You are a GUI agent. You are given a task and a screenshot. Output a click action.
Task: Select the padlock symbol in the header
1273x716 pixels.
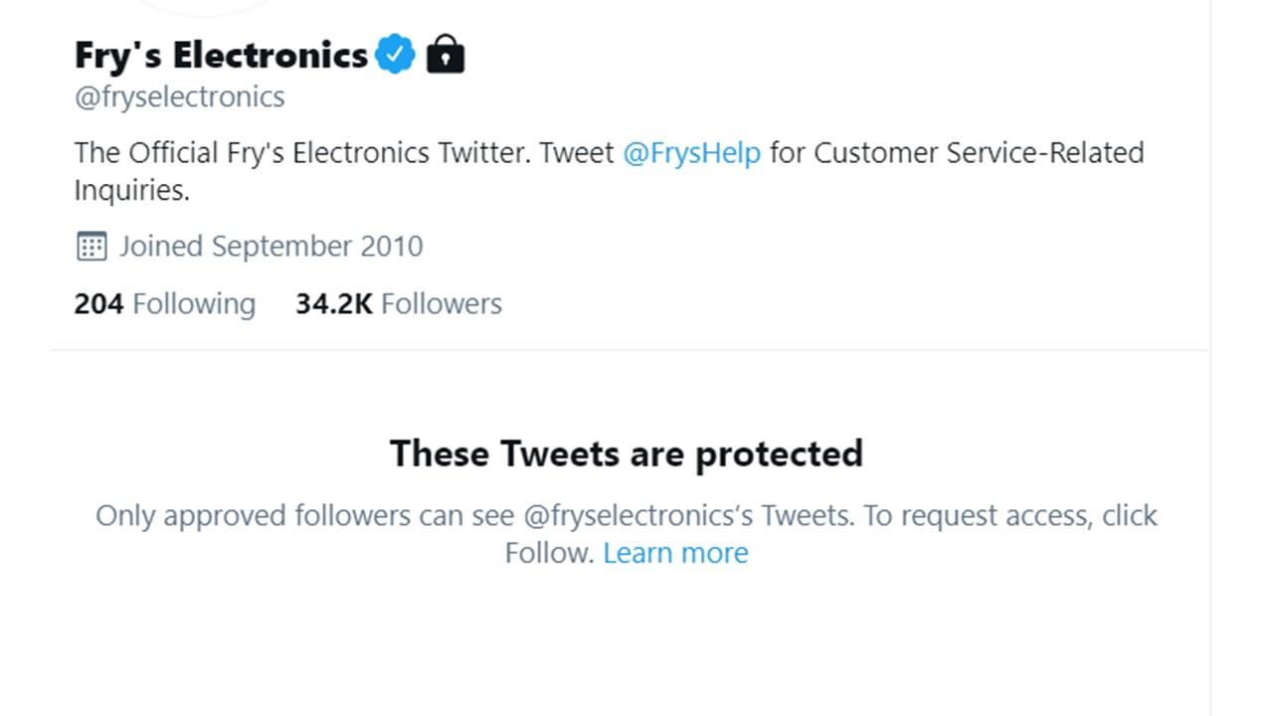coord(446,55)
